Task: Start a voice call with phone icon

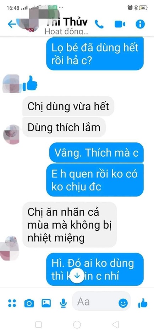Action: pos(99,24)
